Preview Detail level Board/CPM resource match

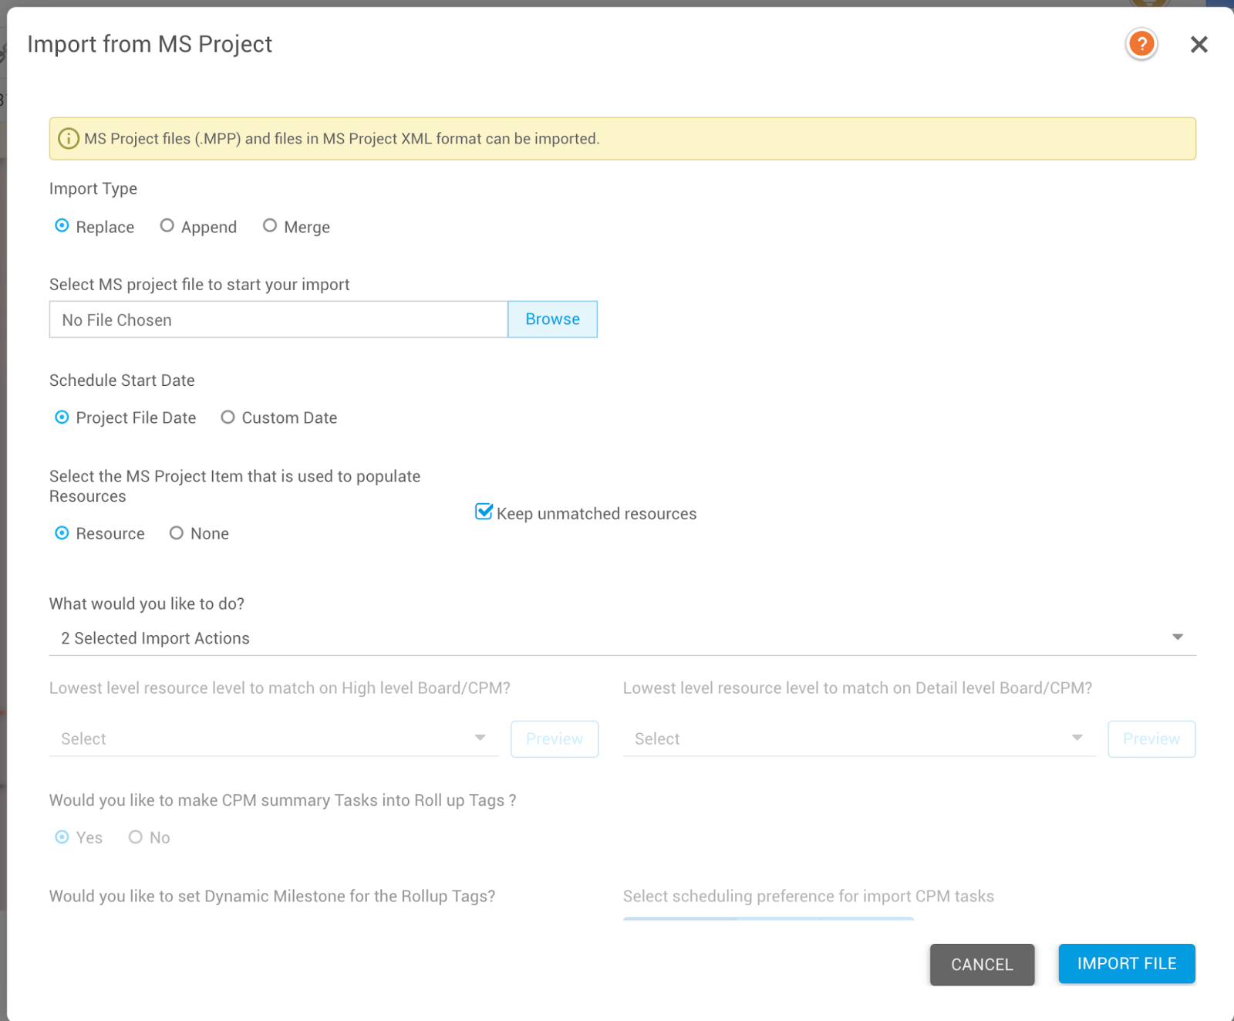1151,739
